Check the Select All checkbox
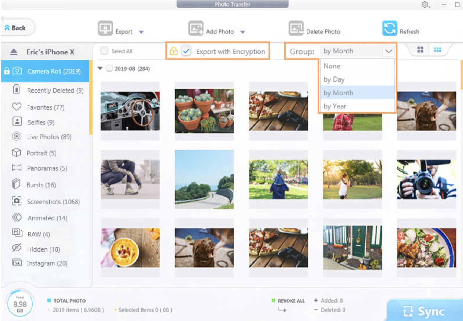This screenshot has width=463, height=321. pyautogui.click(x=104, y=51)
